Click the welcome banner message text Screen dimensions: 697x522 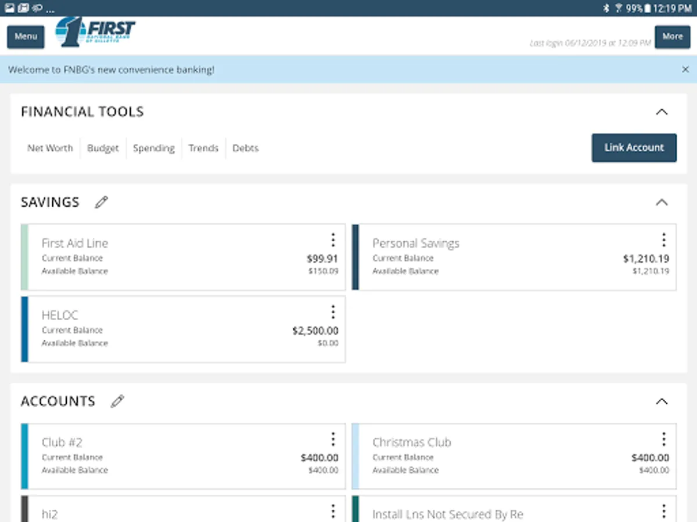point(112,70)
